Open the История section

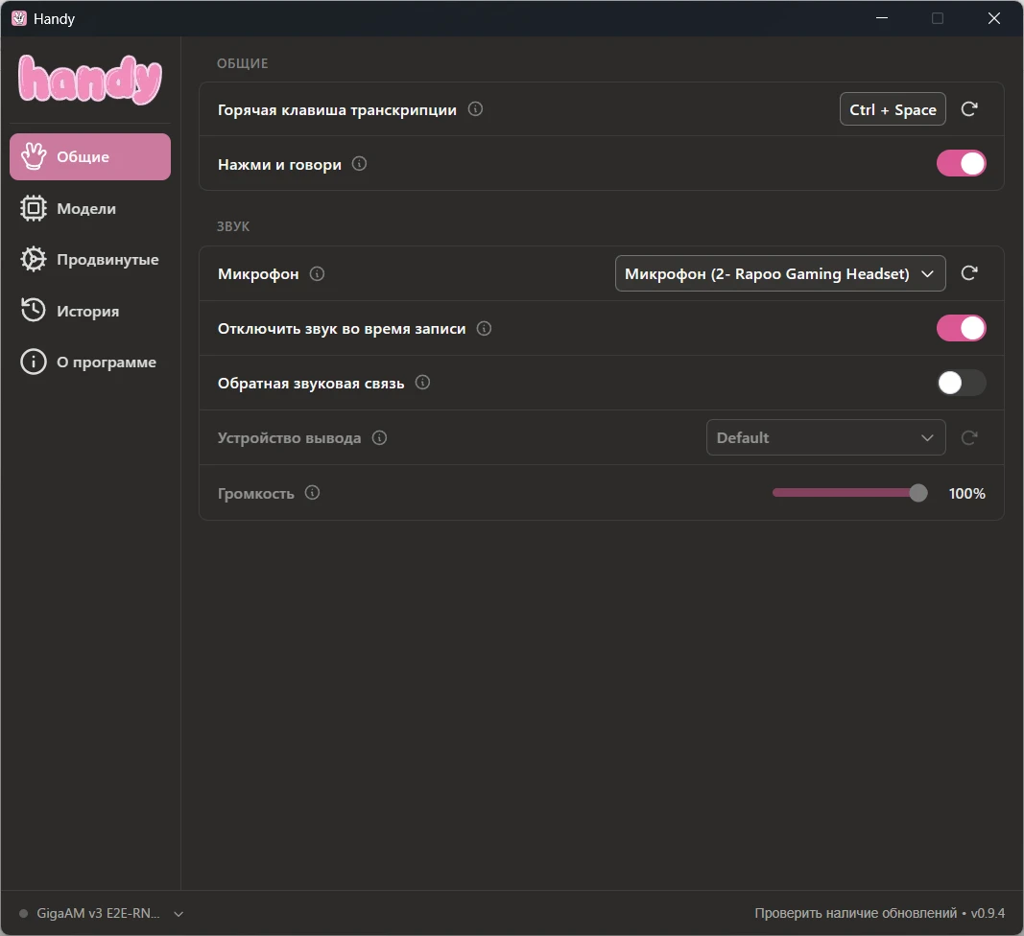point(90,311)
